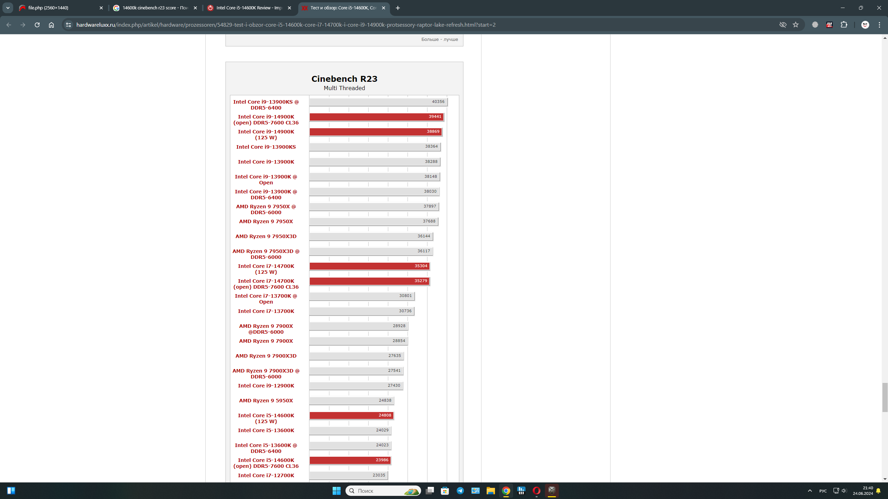This screenshot has width=888, height=499.
Task: View site information icon in address bar
Action: (x=68, y=25)
